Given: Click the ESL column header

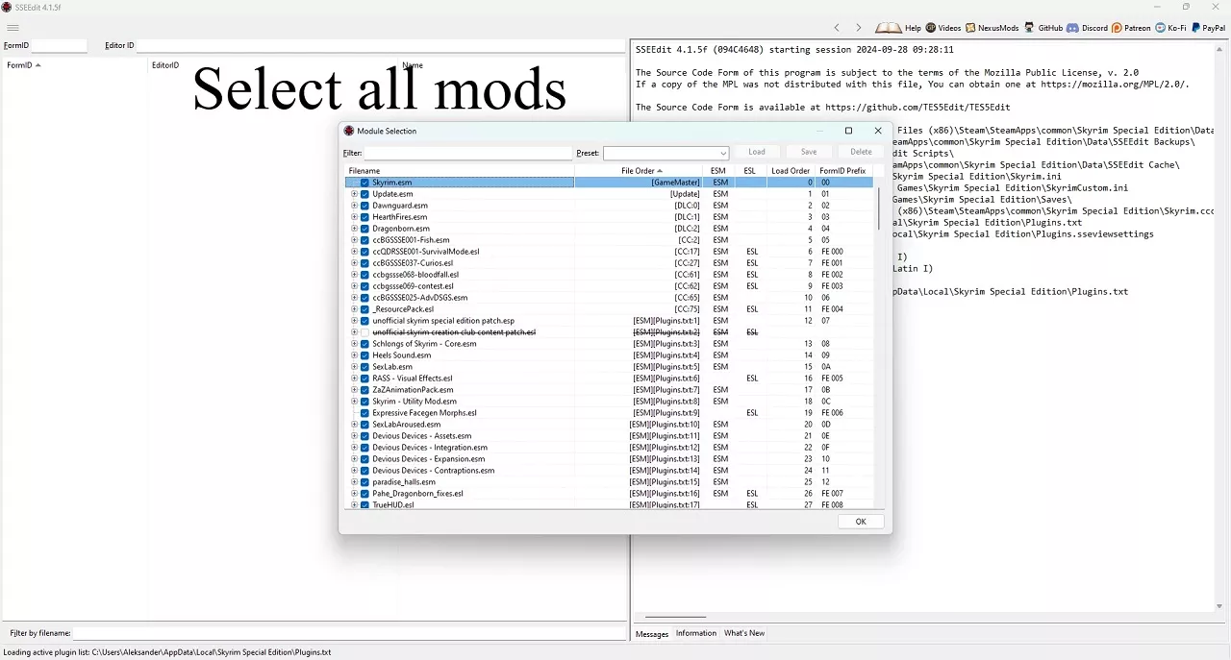Looking at the screenshot, I should tap(750, 171).
